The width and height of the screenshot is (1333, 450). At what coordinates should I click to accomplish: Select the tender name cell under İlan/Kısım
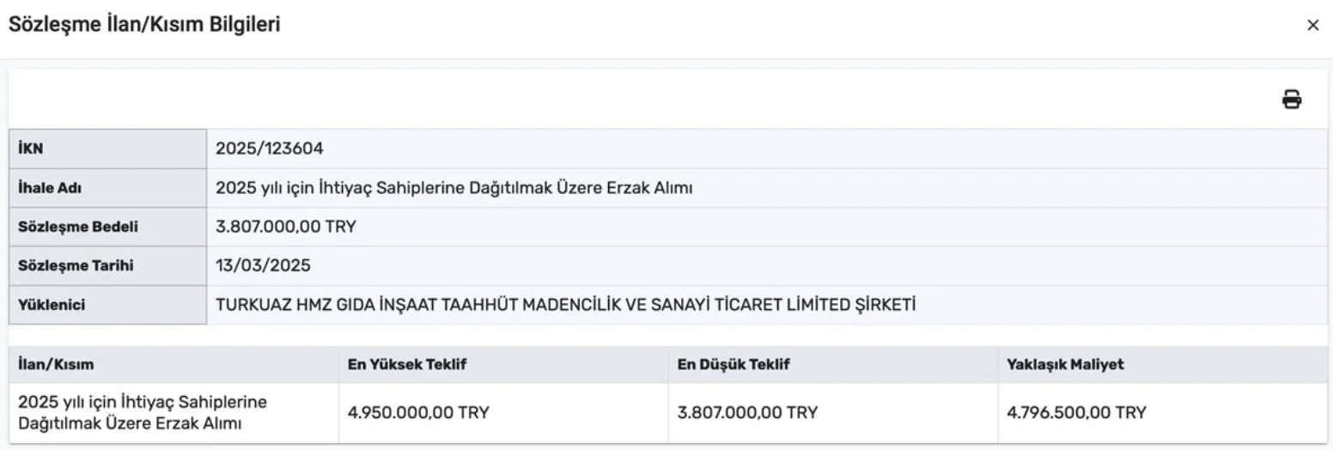pyautogui.click(x=143, y=412)
